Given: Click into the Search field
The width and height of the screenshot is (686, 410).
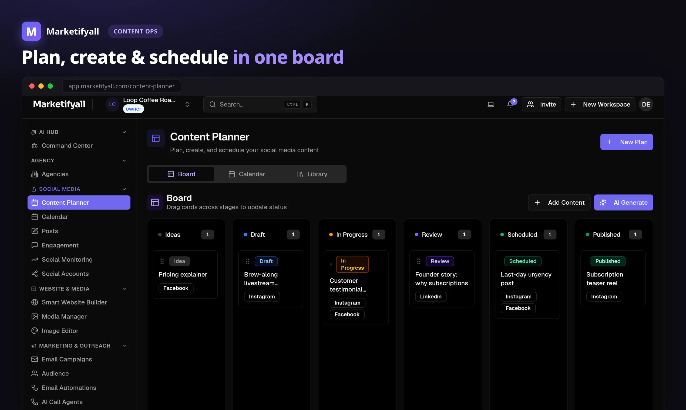Looking at the screenshot, I should point(260,104).
